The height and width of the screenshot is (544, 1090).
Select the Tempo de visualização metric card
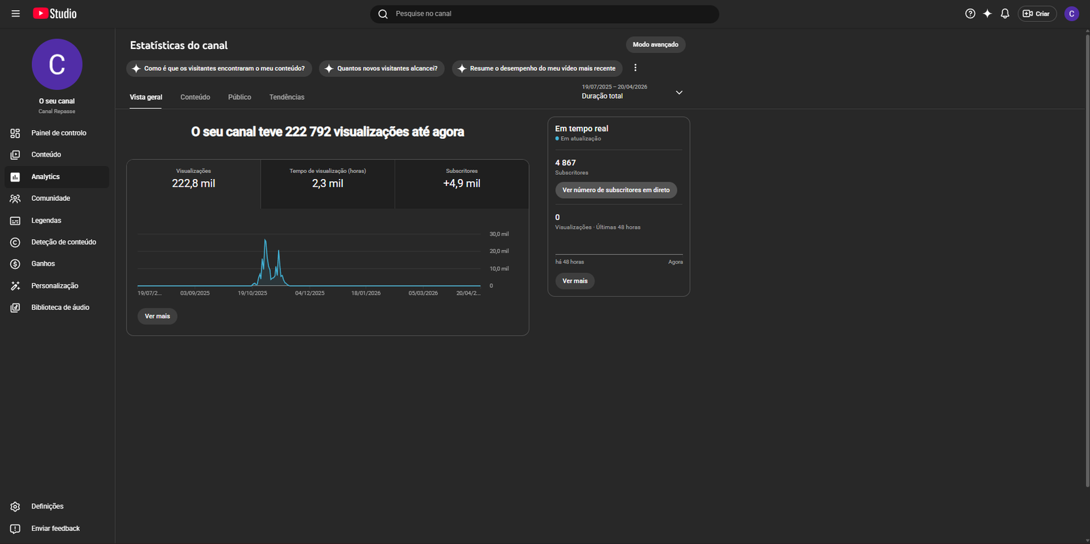pos(328,184)
